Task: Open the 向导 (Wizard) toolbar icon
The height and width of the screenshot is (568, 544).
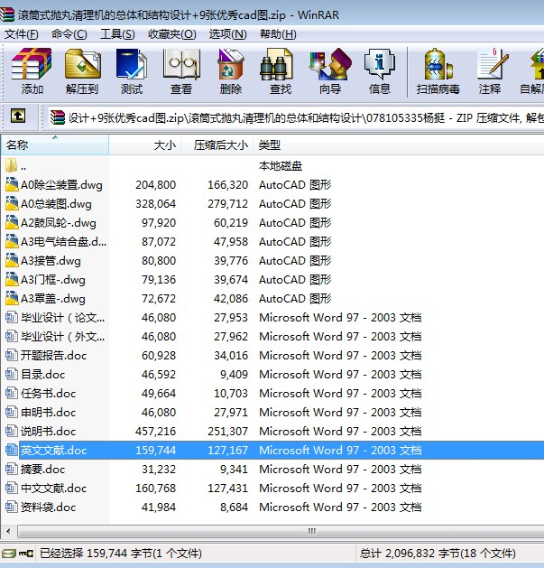Action: [x=330, y=64]
